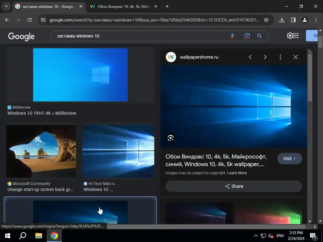Close the 'Обои Виндовс 10' tab
Image resolution: width=323 pixels, height=242 pixels.
point(156,6)
